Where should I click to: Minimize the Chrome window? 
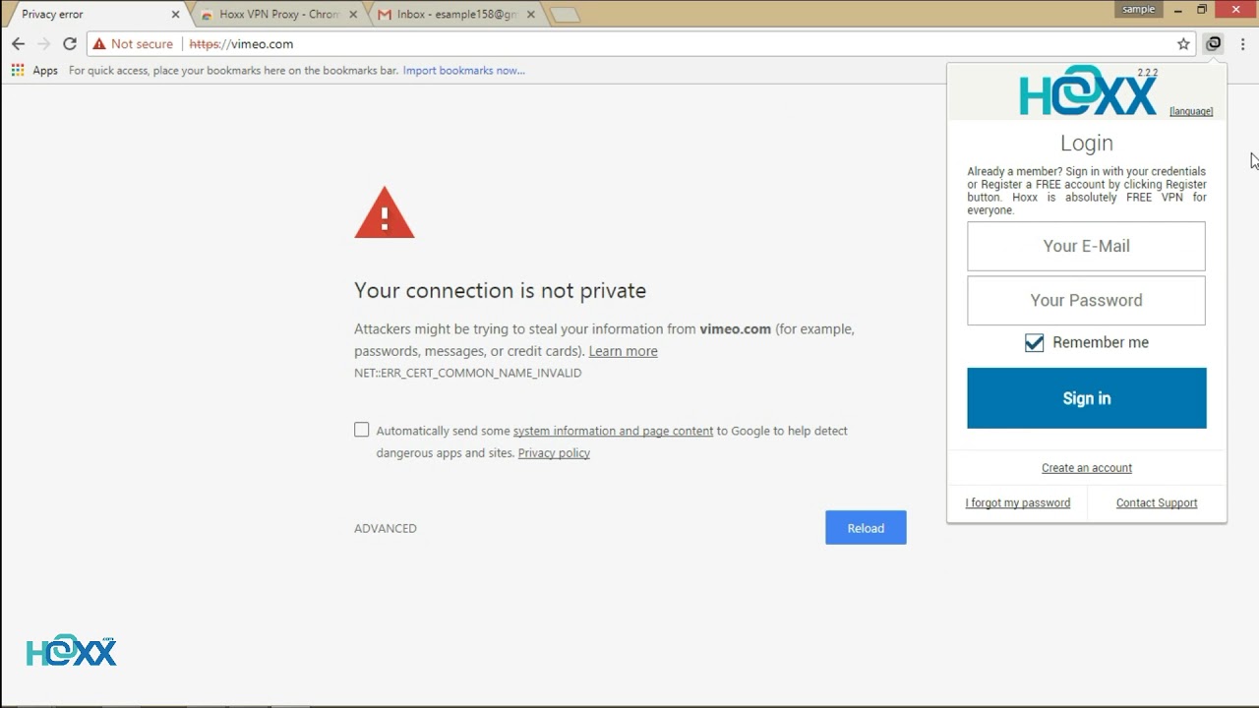[1177, 10]
